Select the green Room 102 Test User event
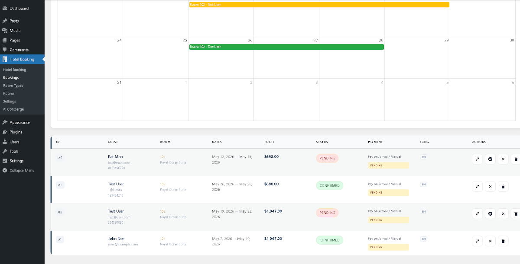The width and height of the screenshot is (520, 264). click(x=286, y=47)
